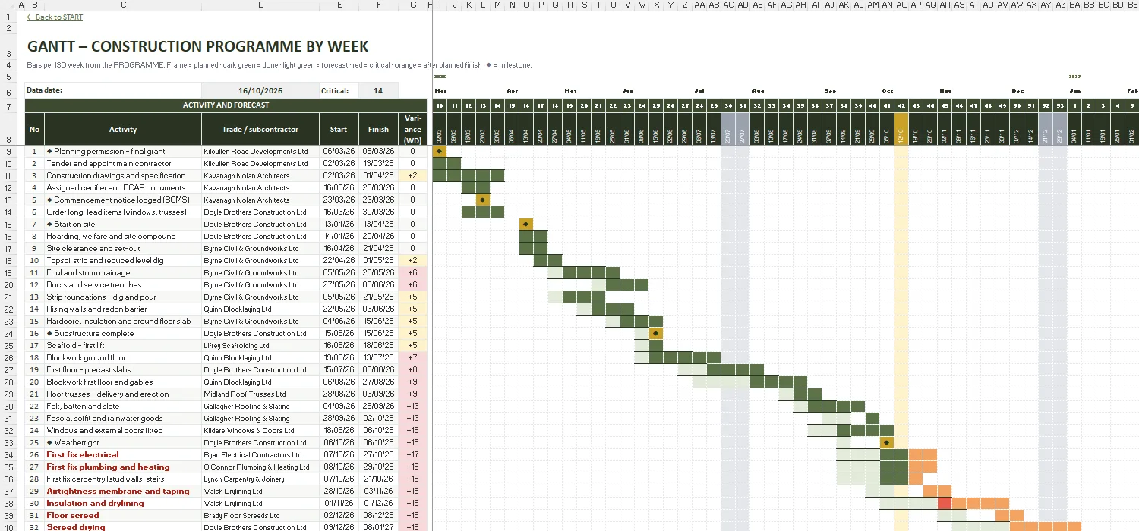The height and width of the screenshot is (531, 1139).
Task: Select the red critical bar in Insulation and drylining row
Action: (945, 503)
